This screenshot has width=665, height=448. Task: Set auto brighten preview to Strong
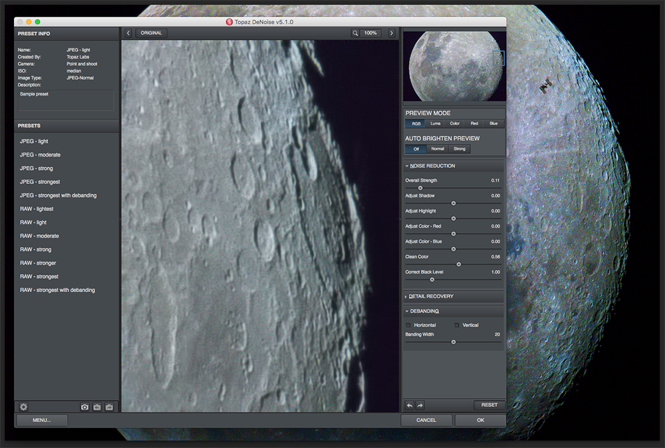(x=460, y=149)
